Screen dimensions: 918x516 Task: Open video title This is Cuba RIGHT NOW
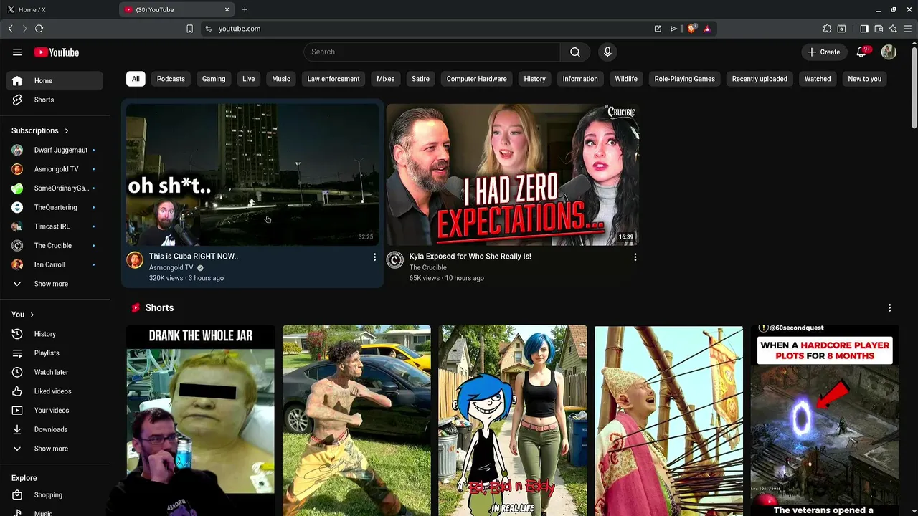(194, 256)
